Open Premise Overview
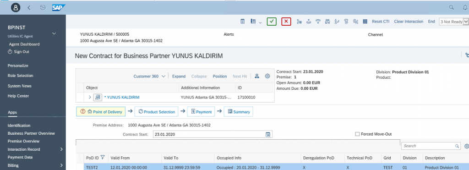 pyautogui.click(x=23, y=141)
